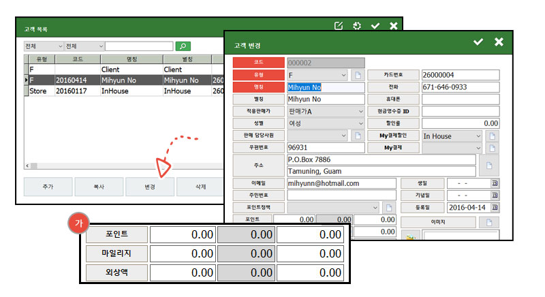Screen dimensions: 545x297
Task: Open 성별 dropdown showing 여성
Action: pos(326,123)
